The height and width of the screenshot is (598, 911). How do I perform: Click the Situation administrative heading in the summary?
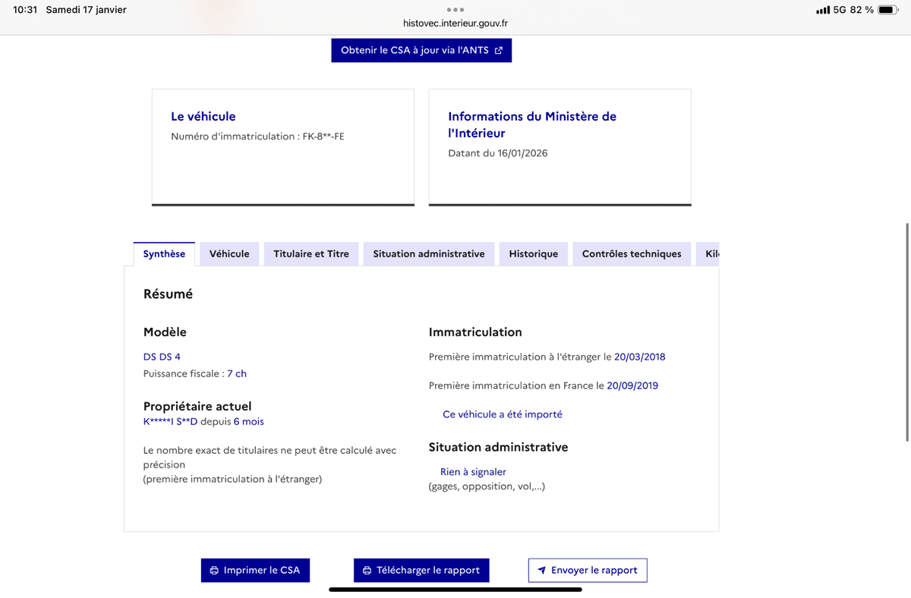(498, 447)
